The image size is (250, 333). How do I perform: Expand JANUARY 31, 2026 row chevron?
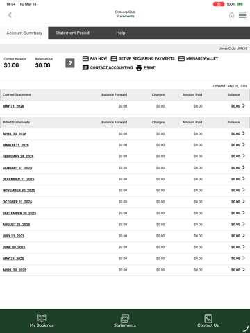click(244, 167)
